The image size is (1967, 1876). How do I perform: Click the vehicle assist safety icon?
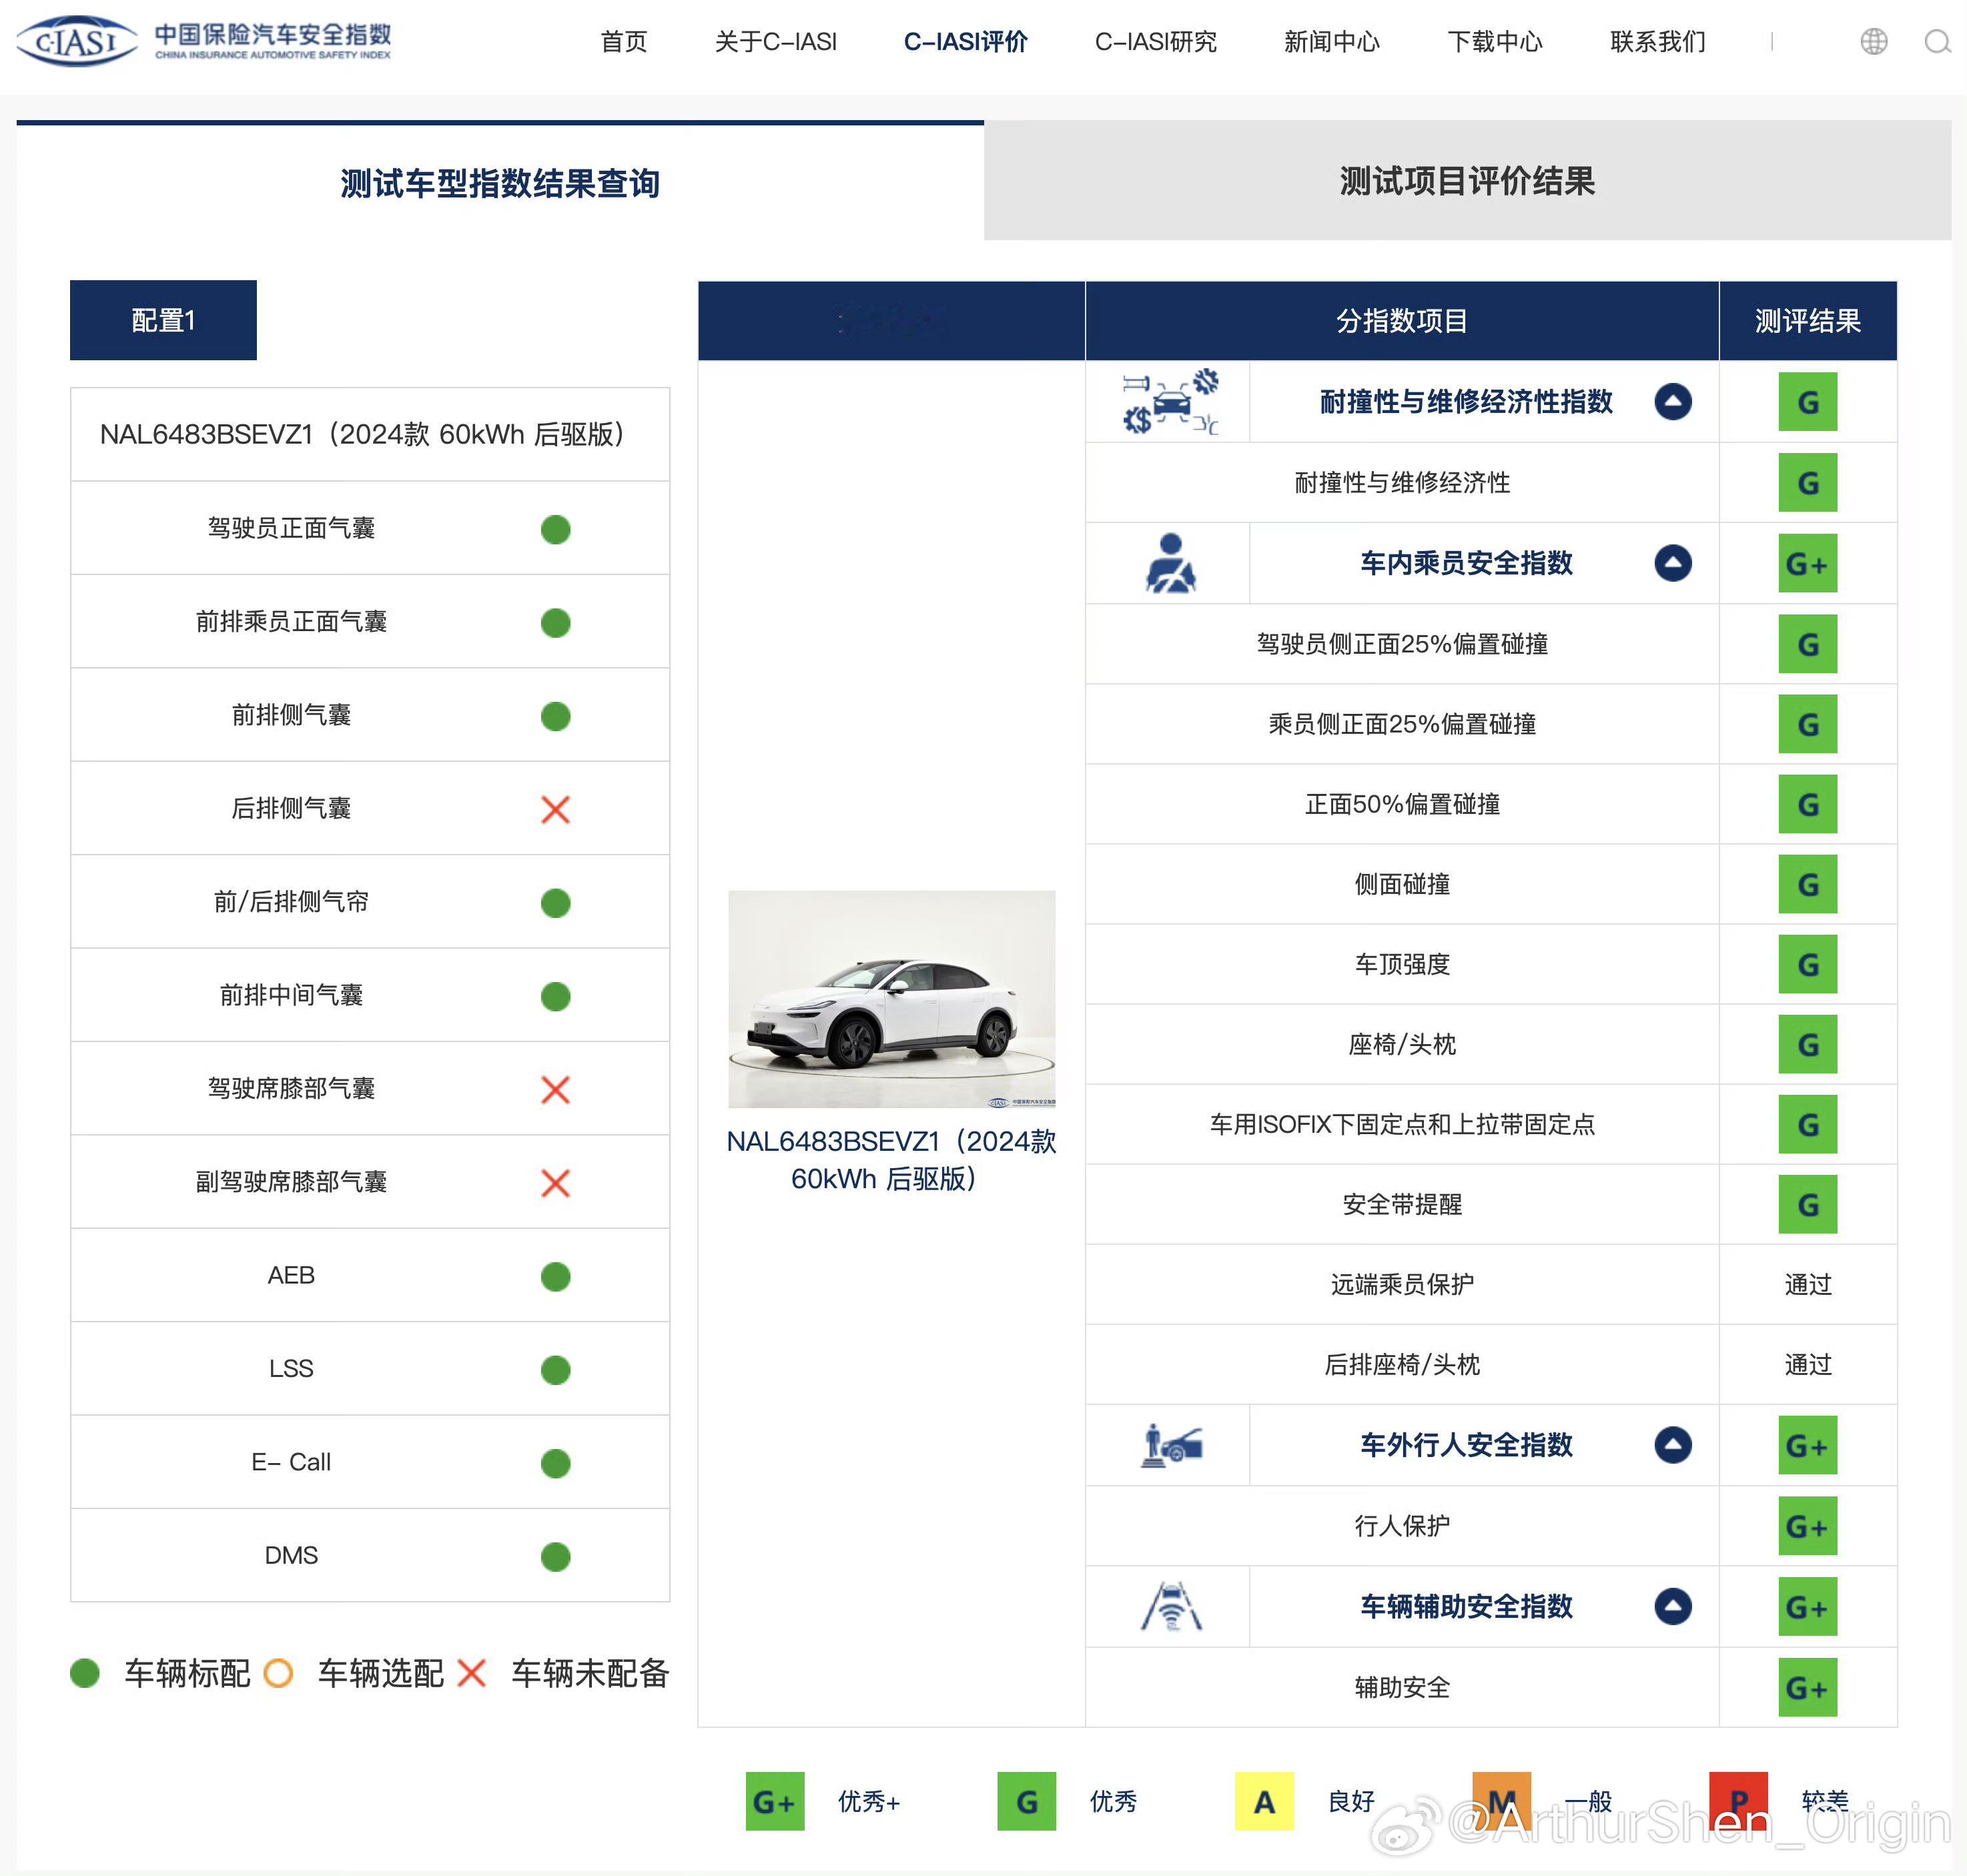click(x=1171, y=1606)
